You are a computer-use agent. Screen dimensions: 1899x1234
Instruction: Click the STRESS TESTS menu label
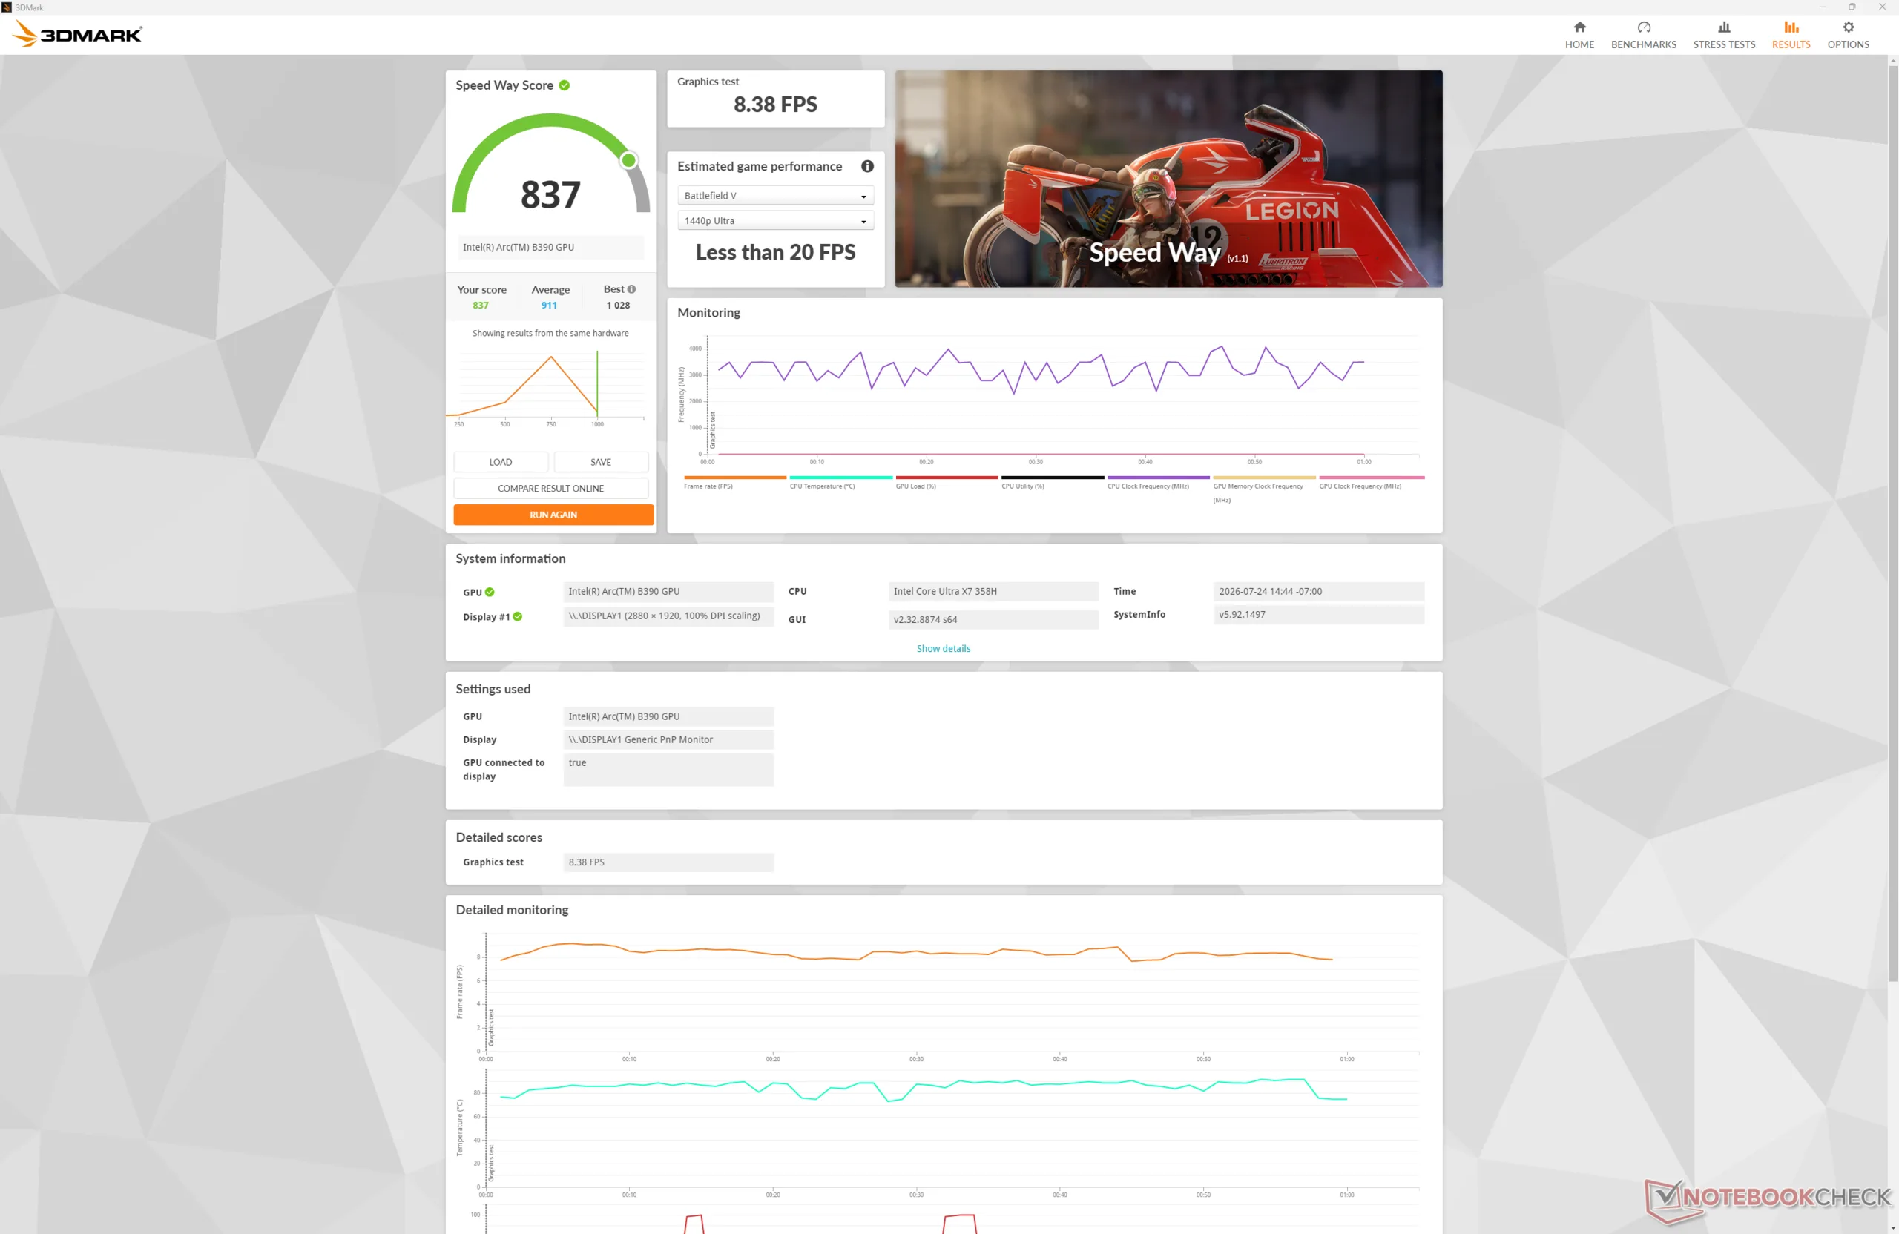[1723, 44]
